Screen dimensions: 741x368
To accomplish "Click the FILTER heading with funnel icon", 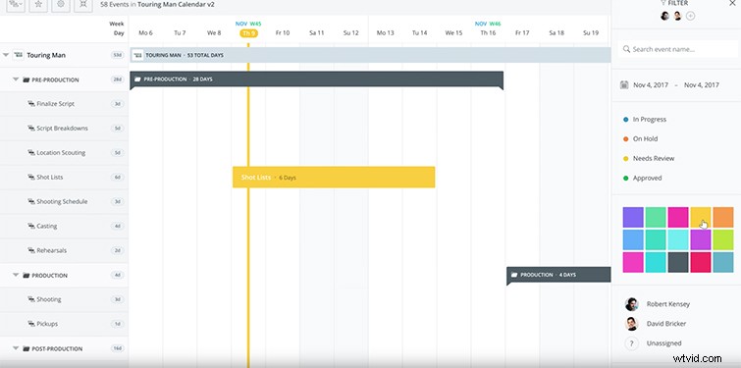I will click(674, 3).
